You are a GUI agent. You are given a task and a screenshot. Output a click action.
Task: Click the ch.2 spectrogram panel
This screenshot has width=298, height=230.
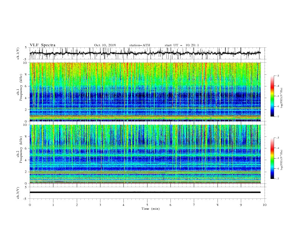(145, 154)
